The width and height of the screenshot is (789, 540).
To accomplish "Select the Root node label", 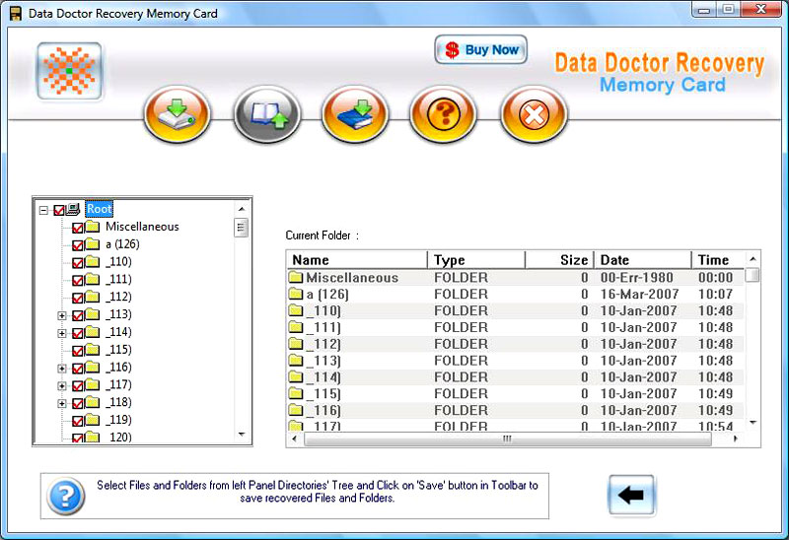I will click(x=100, y=209).
